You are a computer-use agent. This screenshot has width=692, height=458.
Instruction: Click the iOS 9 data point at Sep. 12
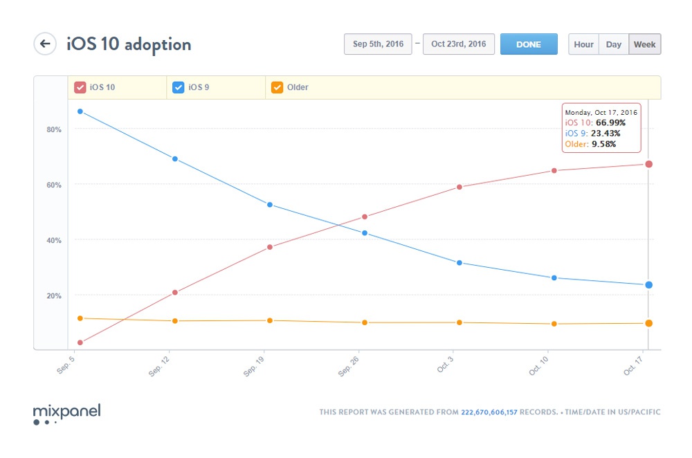(175, 159)
